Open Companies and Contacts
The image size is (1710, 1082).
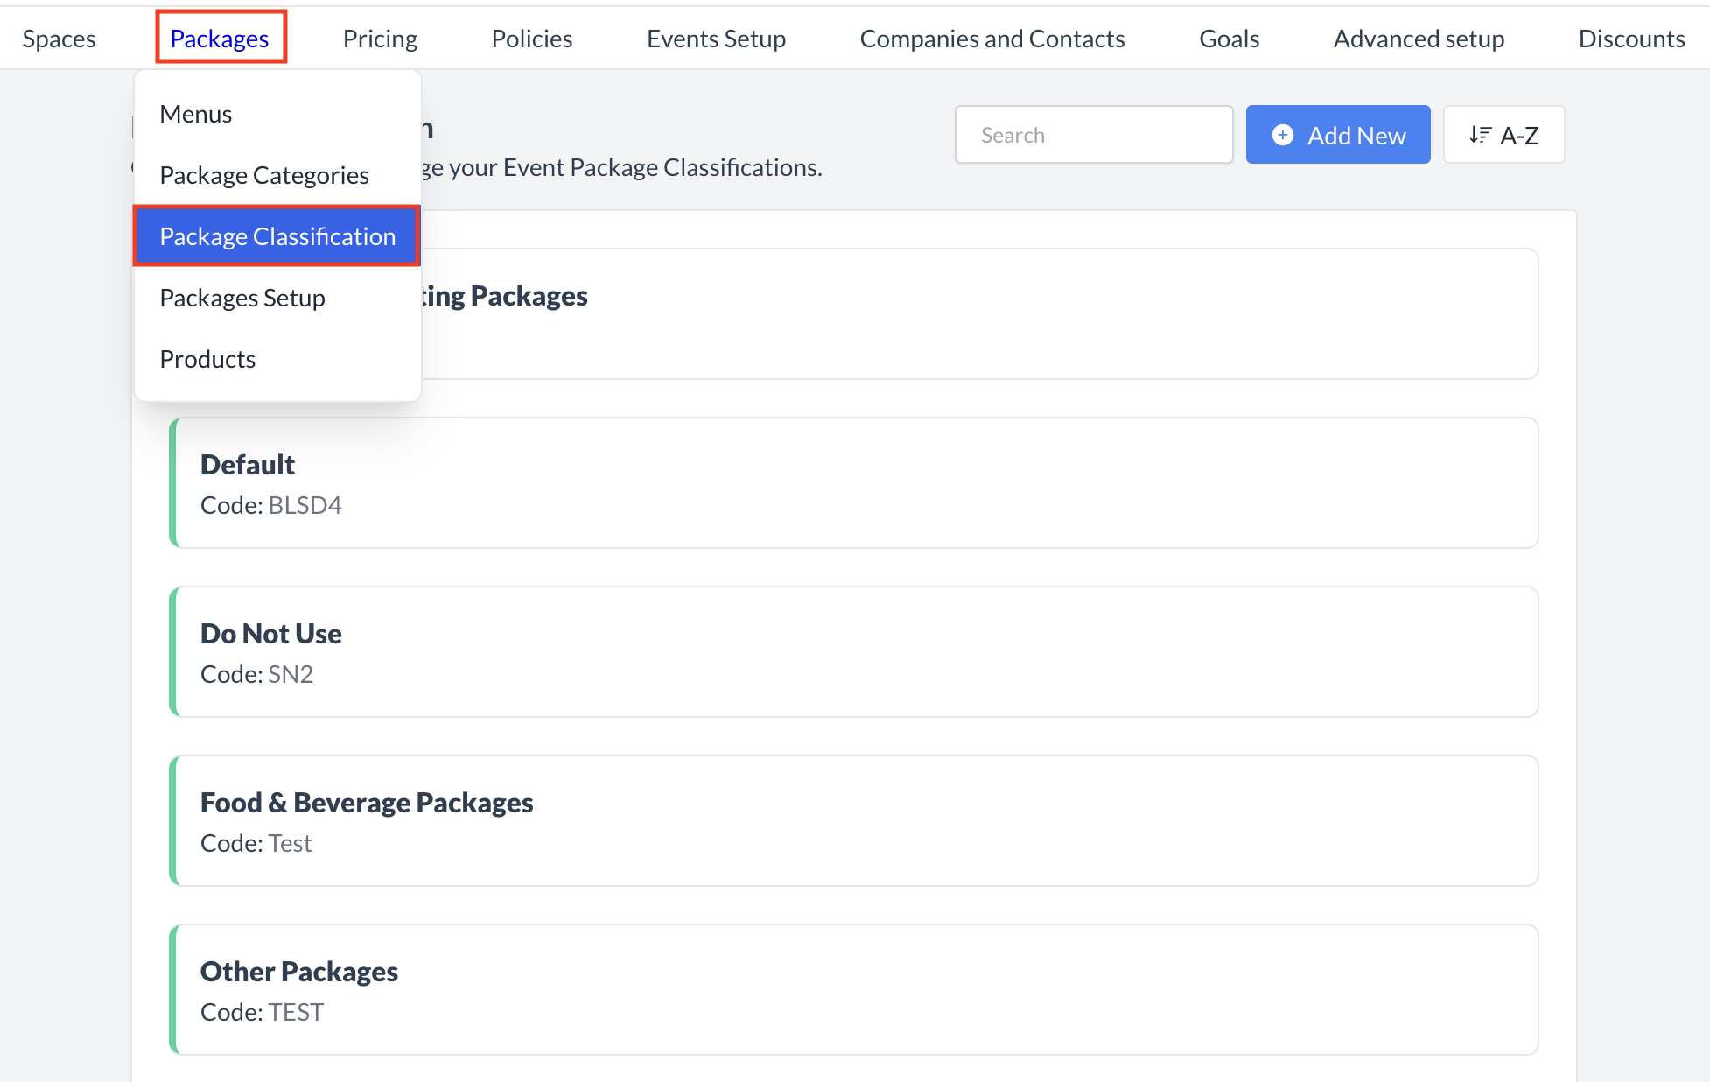pos(992,38)
